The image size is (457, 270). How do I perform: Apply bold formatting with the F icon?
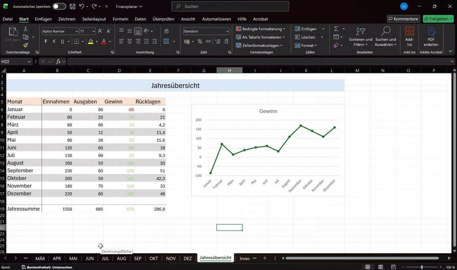(x=45, y=41)
